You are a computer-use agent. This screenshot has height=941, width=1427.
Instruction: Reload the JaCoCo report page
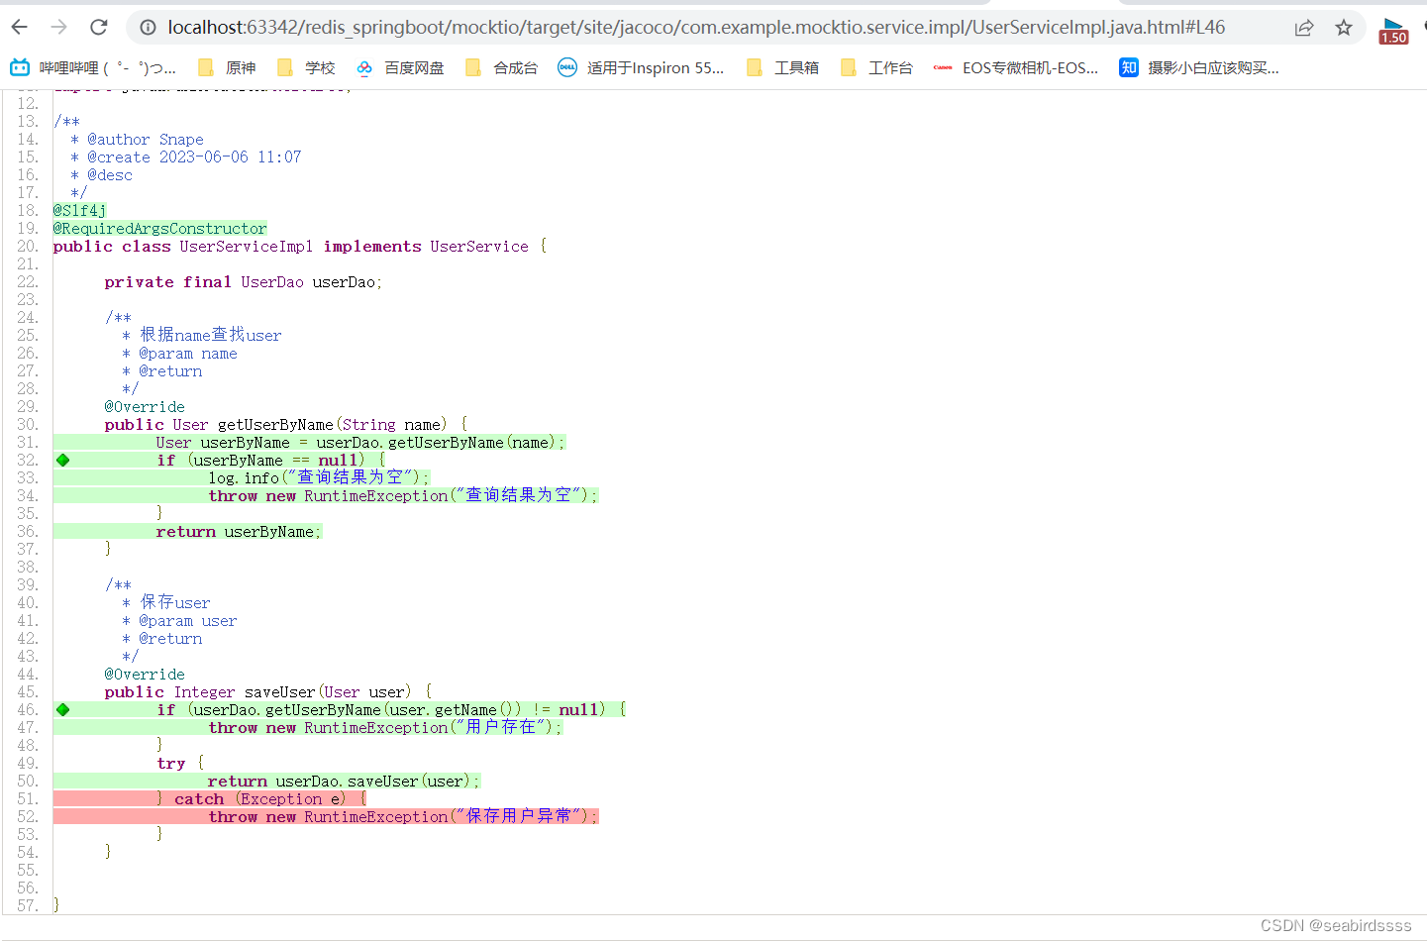[98, 27]
